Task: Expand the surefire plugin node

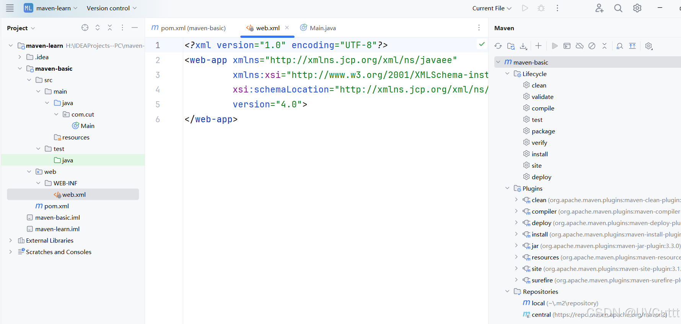Action: pos(516,280)
